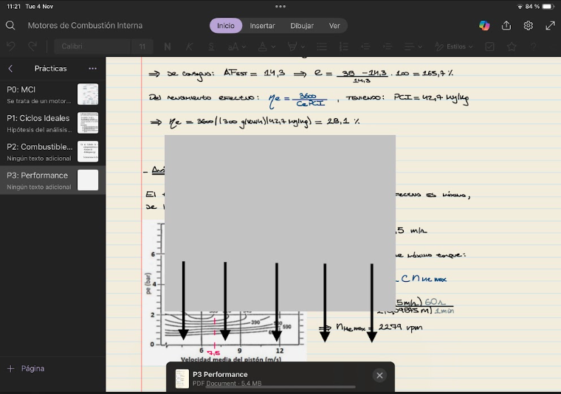This screenshot has width=561, height=394.
Task: Click the PDF download progress bar
Action: (280, 387)
